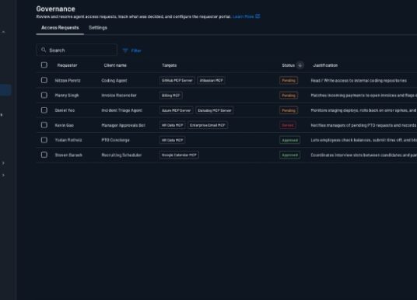Open the Filter options

(x=132, y=51)
